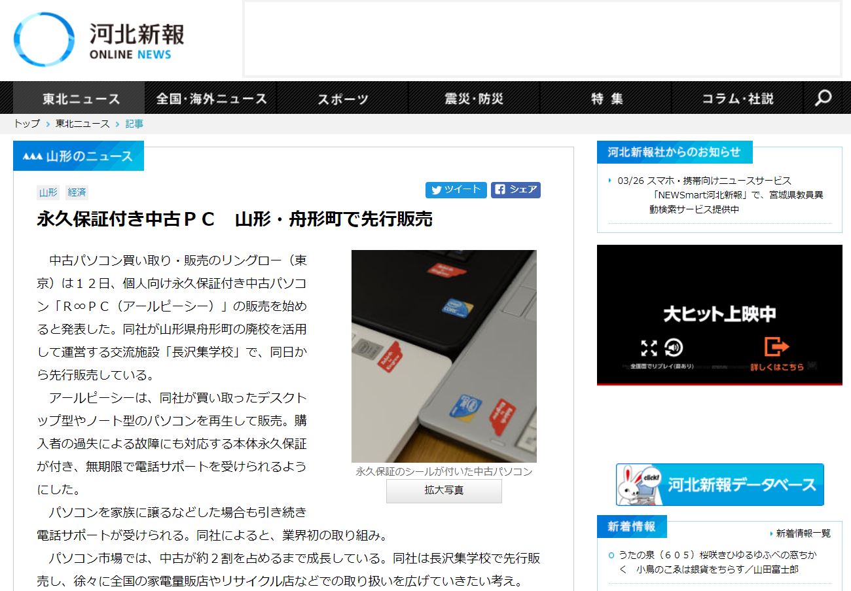Click the 拡大写真 enlarge photo button
851x591 pixels.
pyautogui.click(x=444, y=490)
